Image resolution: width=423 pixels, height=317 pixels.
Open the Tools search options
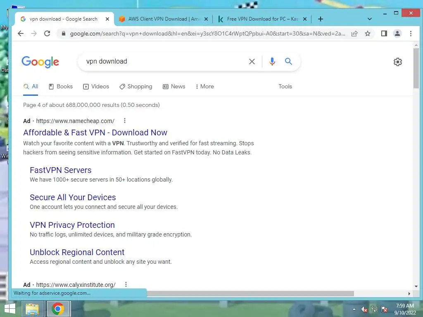tap(285, 87)
